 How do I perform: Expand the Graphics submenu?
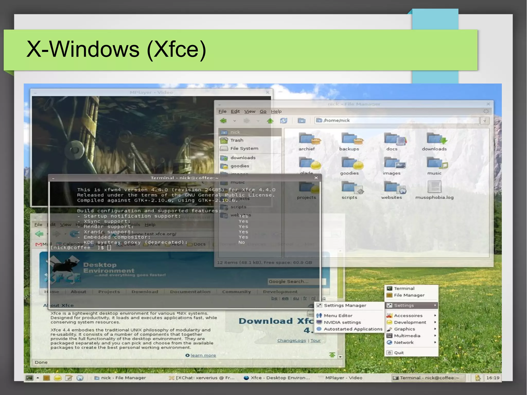pos(411,329)
